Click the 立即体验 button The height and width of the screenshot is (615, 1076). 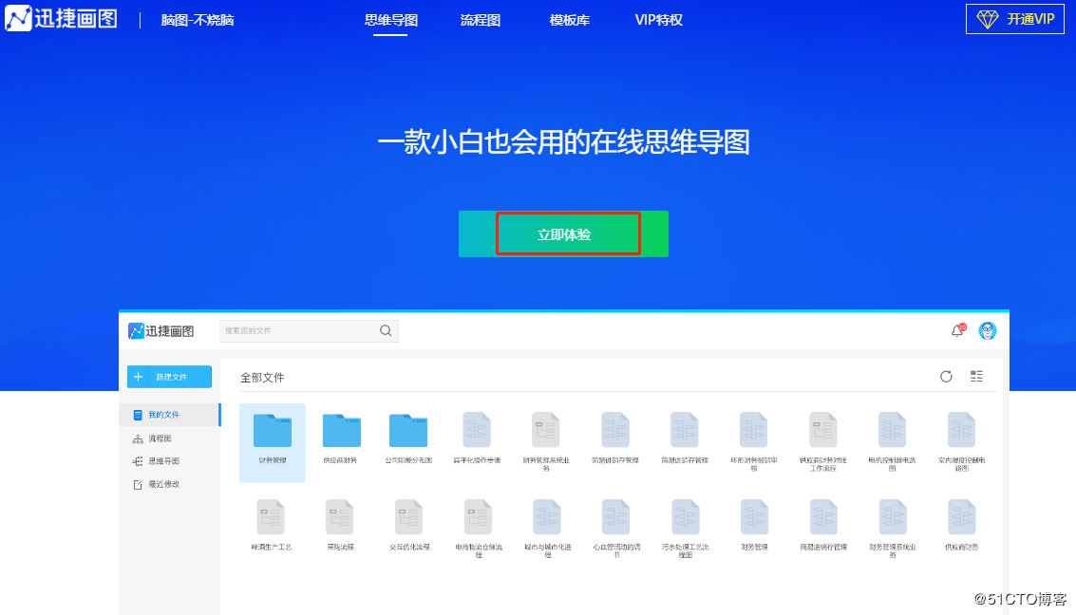(x=563, y=234)
